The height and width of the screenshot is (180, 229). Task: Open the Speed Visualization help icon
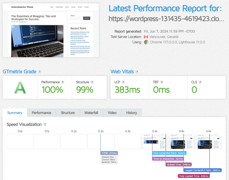(x=45, y=125)
